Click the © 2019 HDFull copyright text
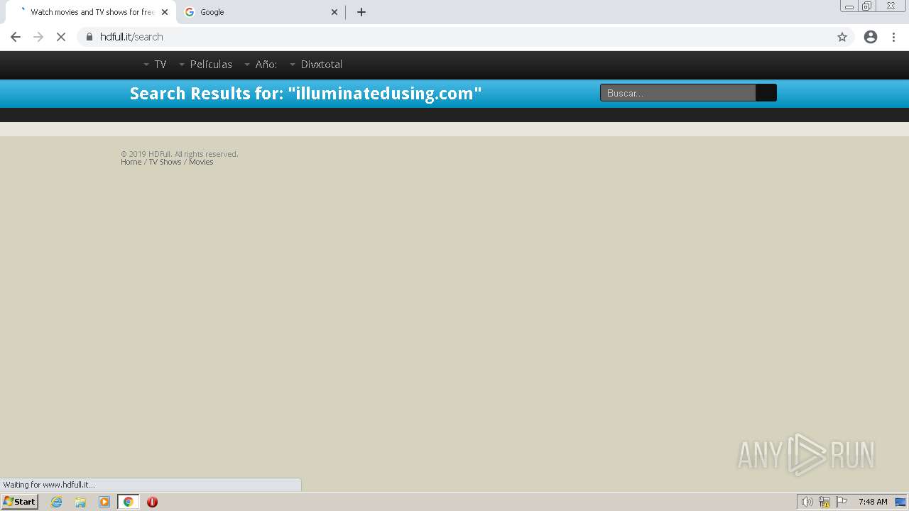 pos(180,154)
